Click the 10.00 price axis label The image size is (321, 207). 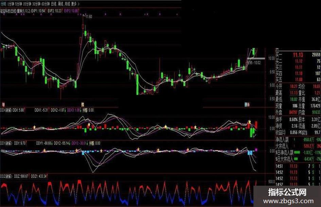pos(271,58)
